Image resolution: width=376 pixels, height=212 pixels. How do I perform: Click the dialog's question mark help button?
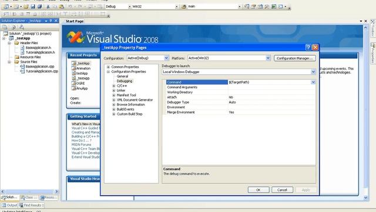point(308,47)
